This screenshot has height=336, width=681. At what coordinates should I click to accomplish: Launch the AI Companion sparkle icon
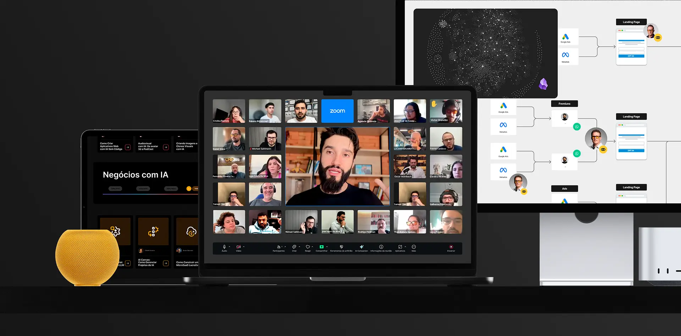coord(361,247)
